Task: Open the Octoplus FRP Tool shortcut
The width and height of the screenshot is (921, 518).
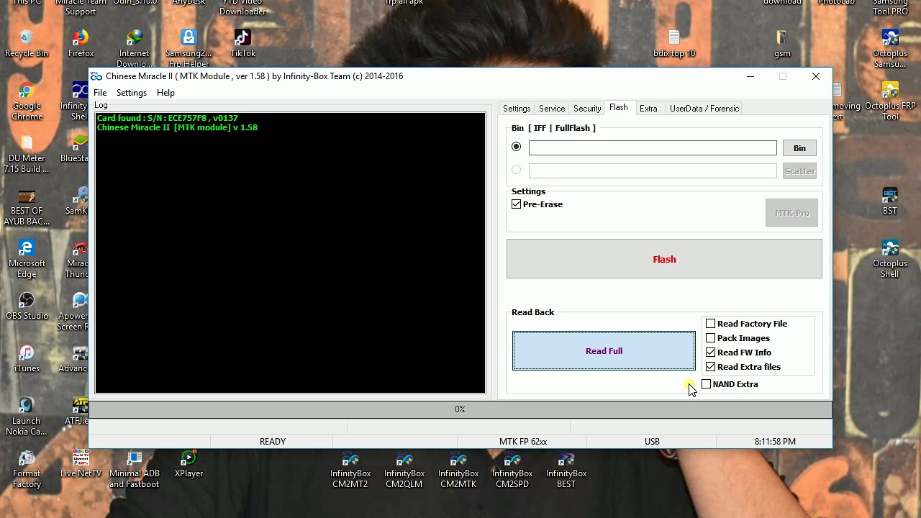Action: [890, 101]
